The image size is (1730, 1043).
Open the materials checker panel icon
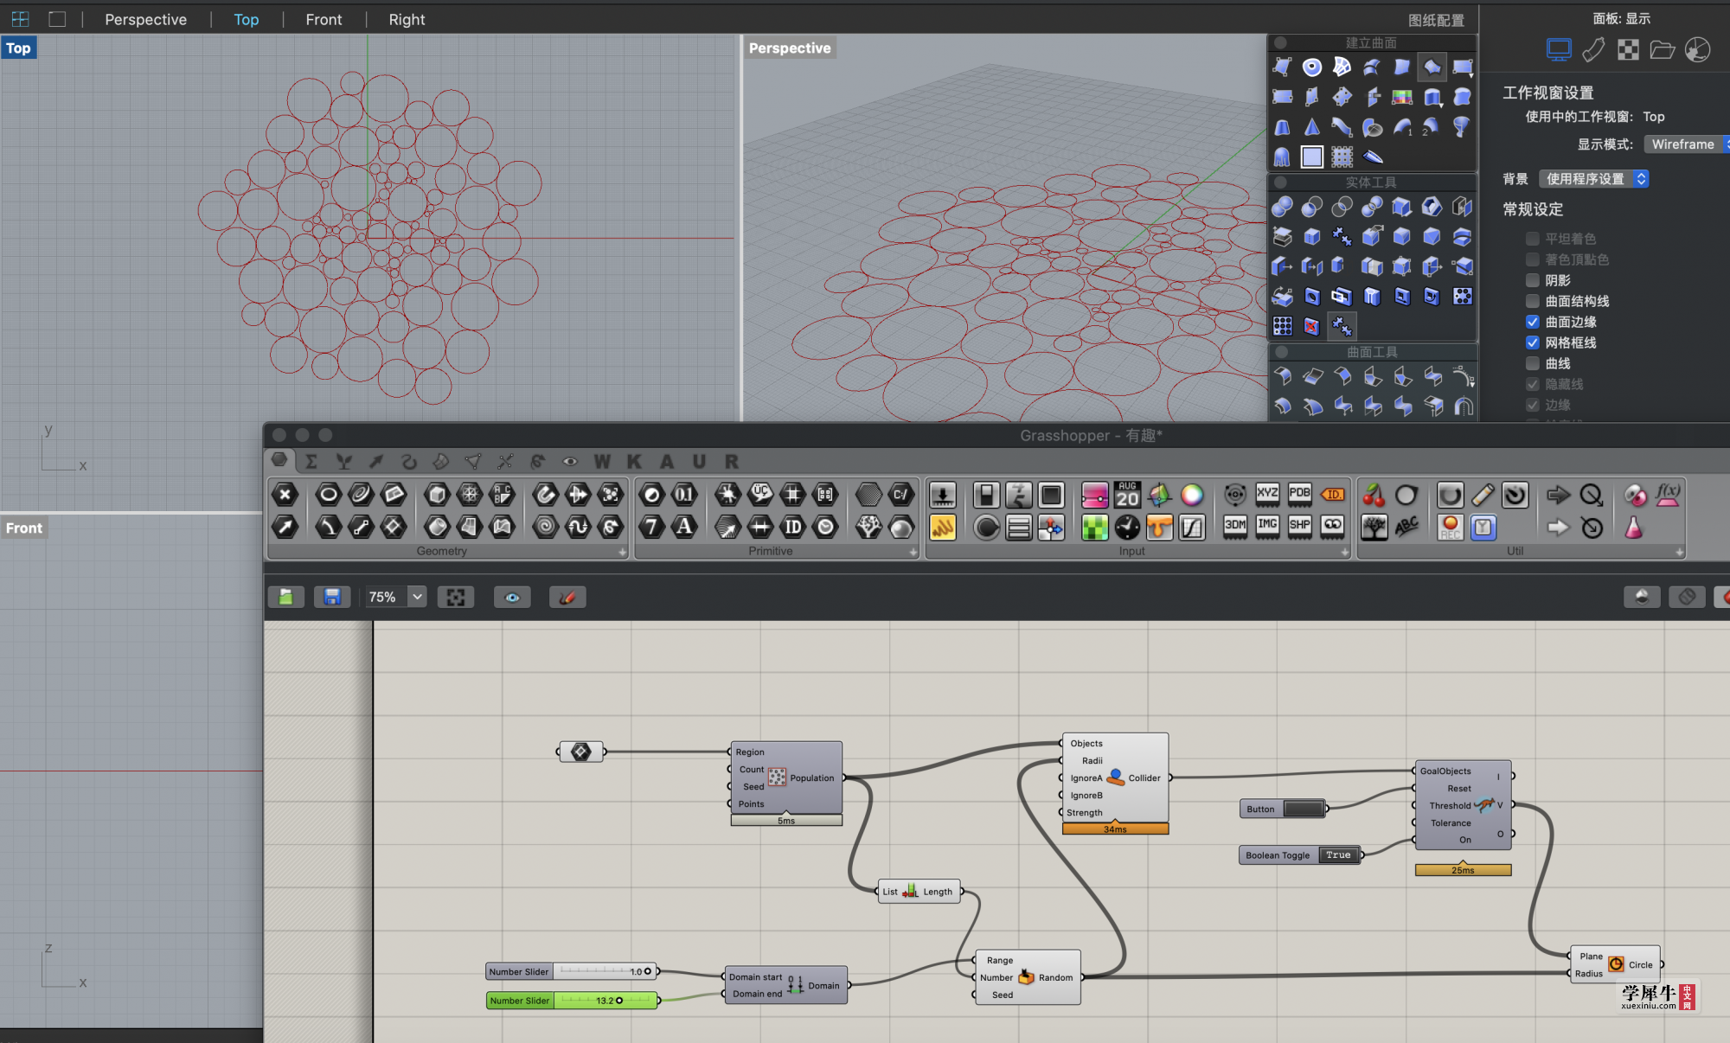click(1628, 50)
